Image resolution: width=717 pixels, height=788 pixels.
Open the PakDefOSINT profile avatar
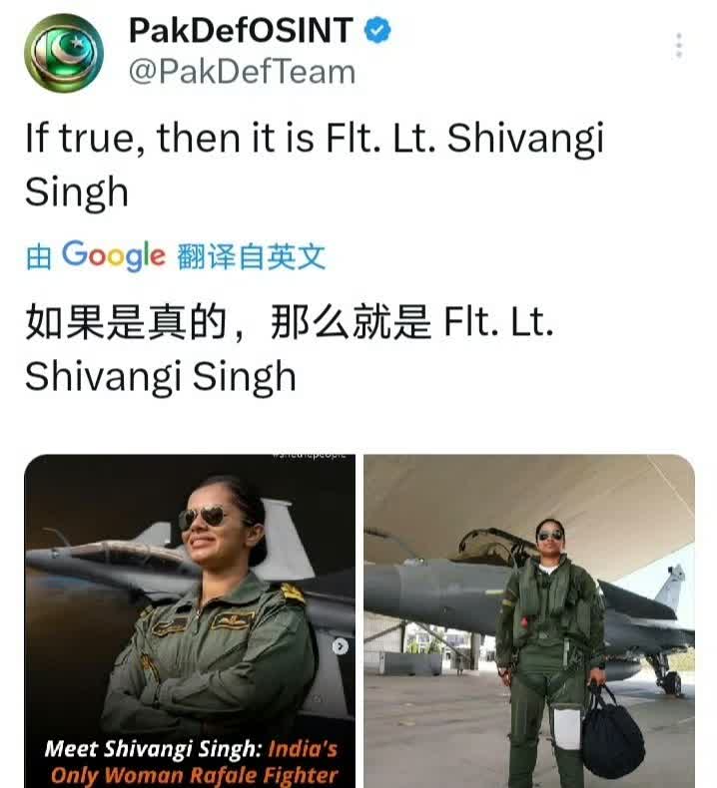point(64,53)
